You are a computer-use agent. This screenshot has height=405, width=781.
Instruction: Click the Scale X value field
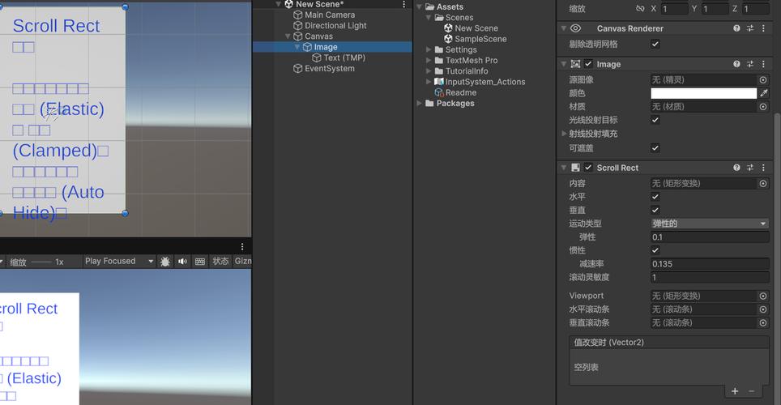tap(674, 8)
